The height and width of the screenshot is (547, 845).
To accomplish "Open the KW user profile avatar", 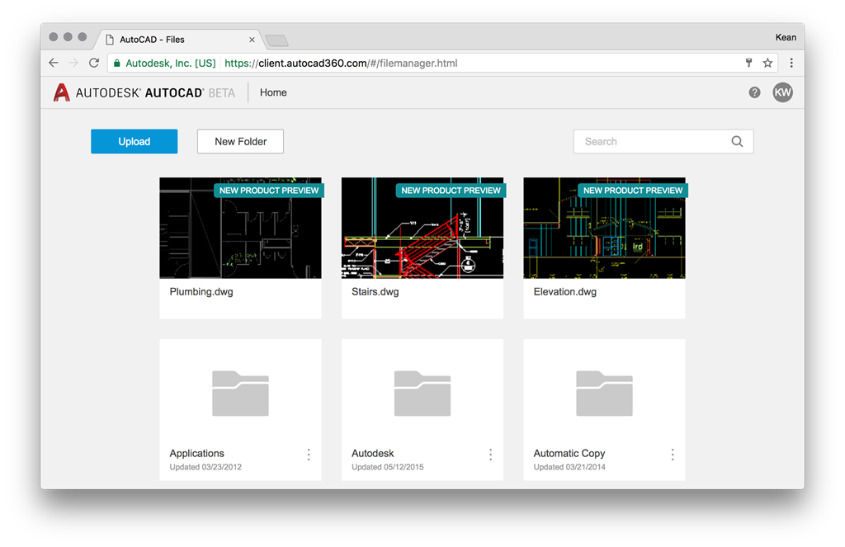I will [782, 92].
